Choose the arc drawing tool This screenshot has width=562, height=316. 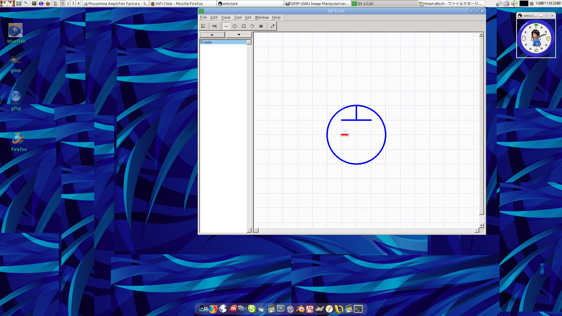252,26
